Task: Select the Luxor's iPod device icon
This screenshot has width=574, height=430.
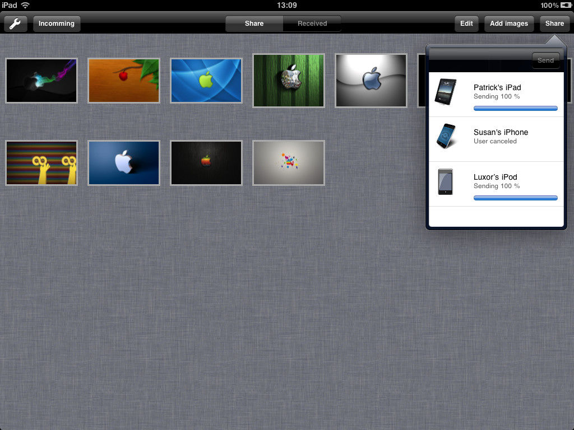Action: click(445, 182)
